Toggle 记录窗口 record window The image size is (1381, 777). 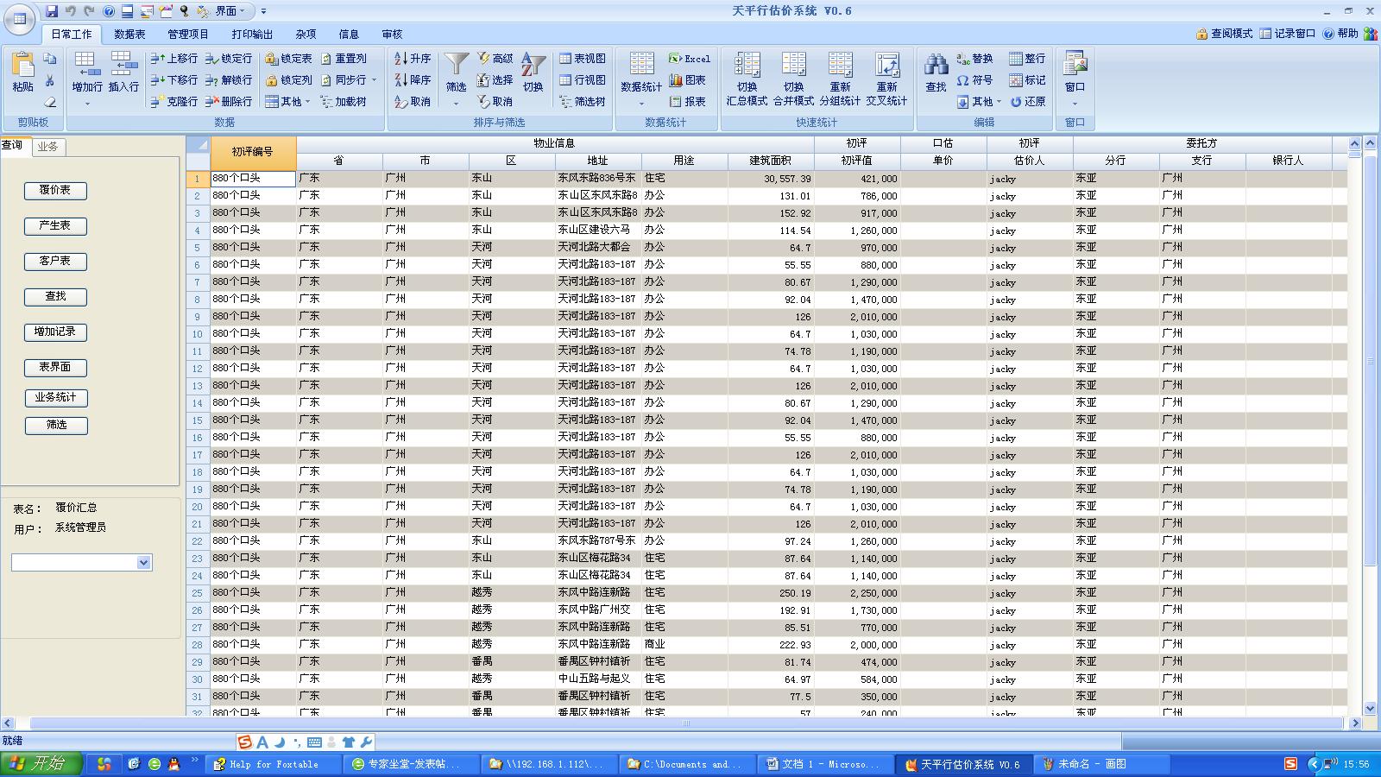[x=1288, y=34]
